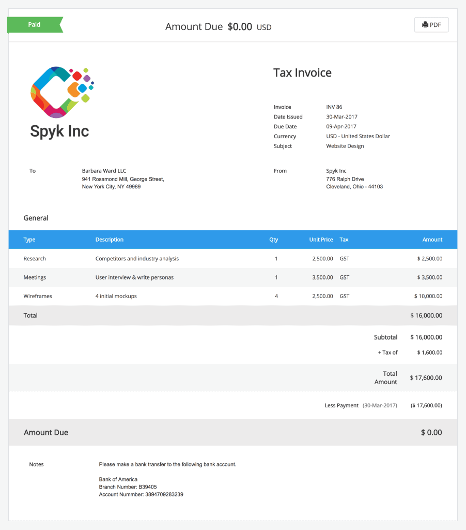
Task: Click the $ 17,600.00 Total Amount value
Action: pyautogui.click(x=426, y=378)
